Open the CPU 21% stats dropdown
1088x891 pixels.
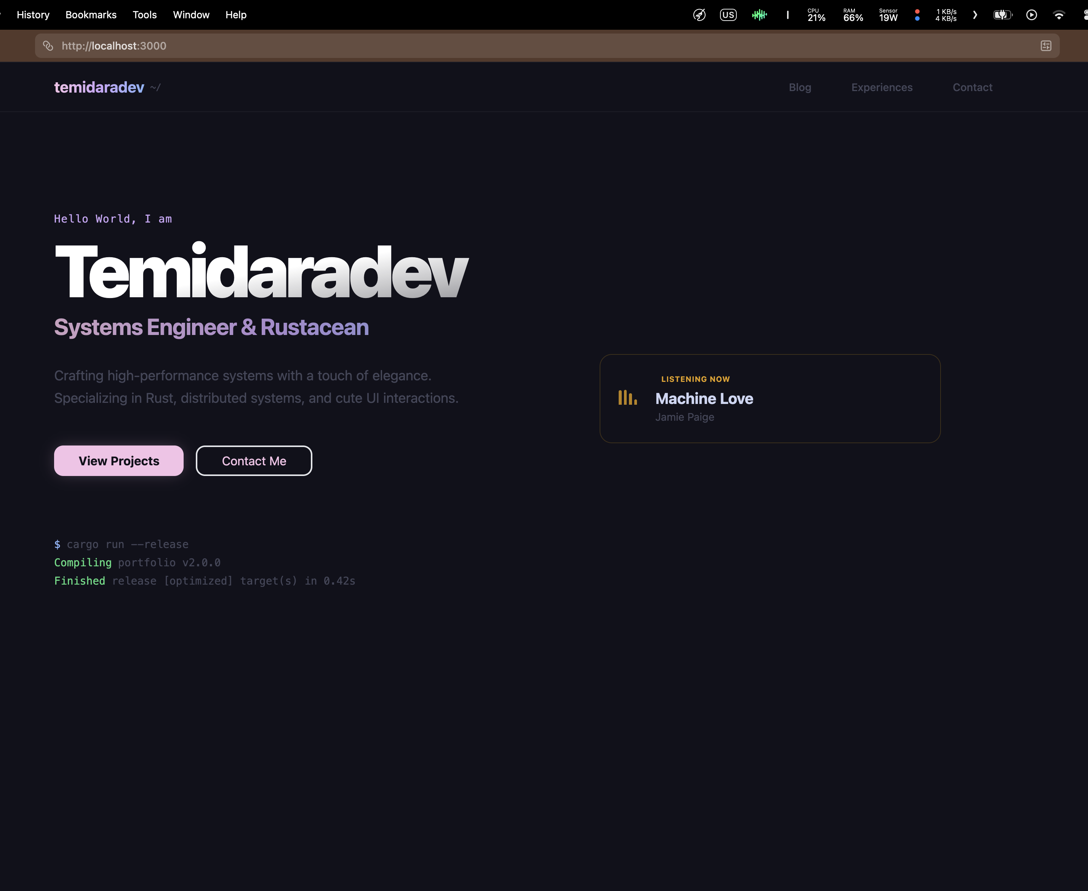[816, 15]
